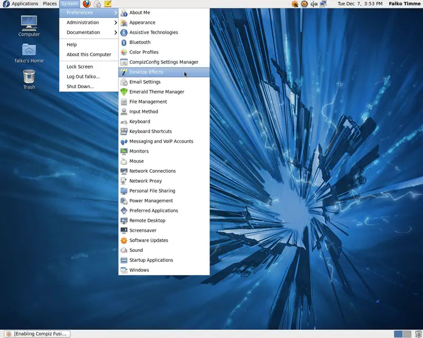Click the Falko Timme user menu

click(x=404, y=4)
